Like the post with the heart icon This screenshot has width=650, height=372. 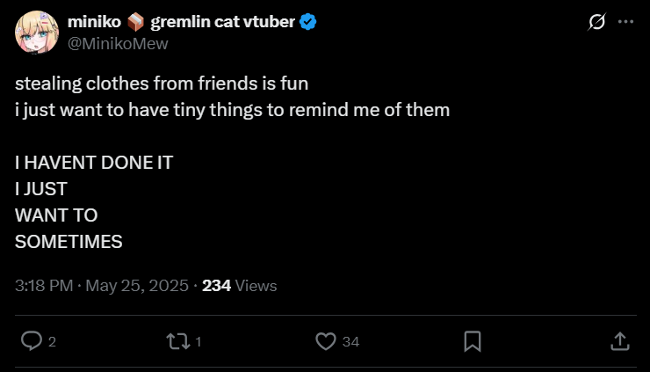coord(326,340)
